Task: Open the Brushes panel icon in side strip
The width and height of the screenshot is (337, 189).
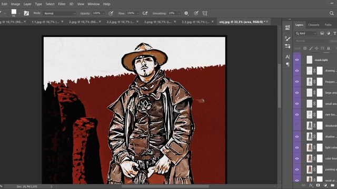Action: [x=288, y=38]
